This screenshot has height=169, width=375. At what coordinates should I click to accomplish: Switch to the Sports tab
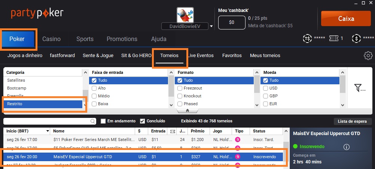point(85,39)
